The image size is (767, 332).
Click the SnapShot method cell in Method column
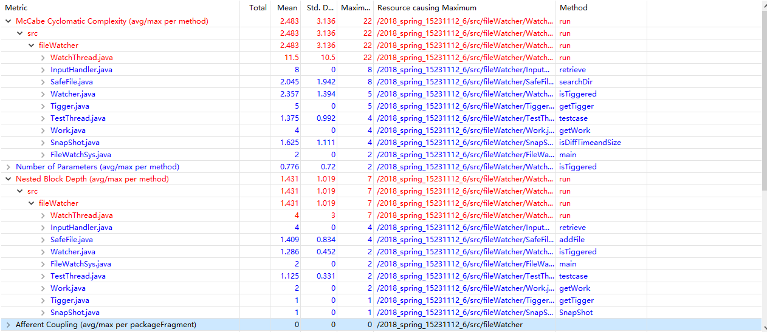[x=576, y=313]
